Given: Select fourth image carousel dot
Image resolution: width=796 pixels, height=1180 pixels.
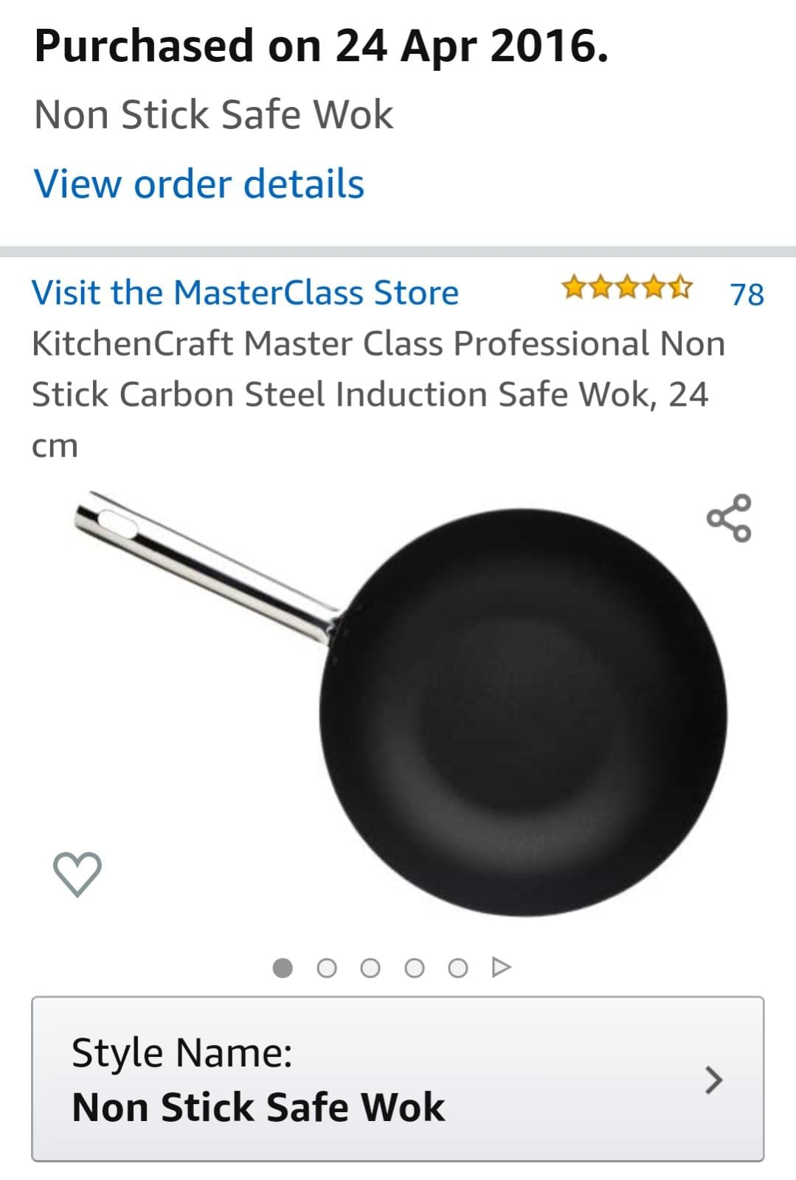Looking at the screenshot, I should [415, 968].
